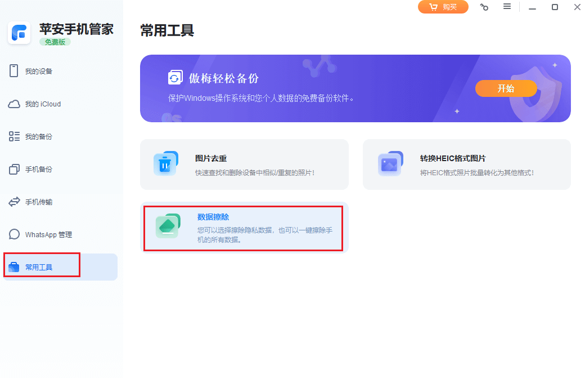Screen dimensions: 585x378
Task: Select the 手机备份 device backup icon
Action: coord(13,169)
